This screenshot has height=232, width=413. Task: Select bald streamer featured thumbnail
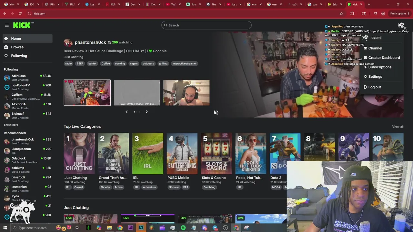186,93
